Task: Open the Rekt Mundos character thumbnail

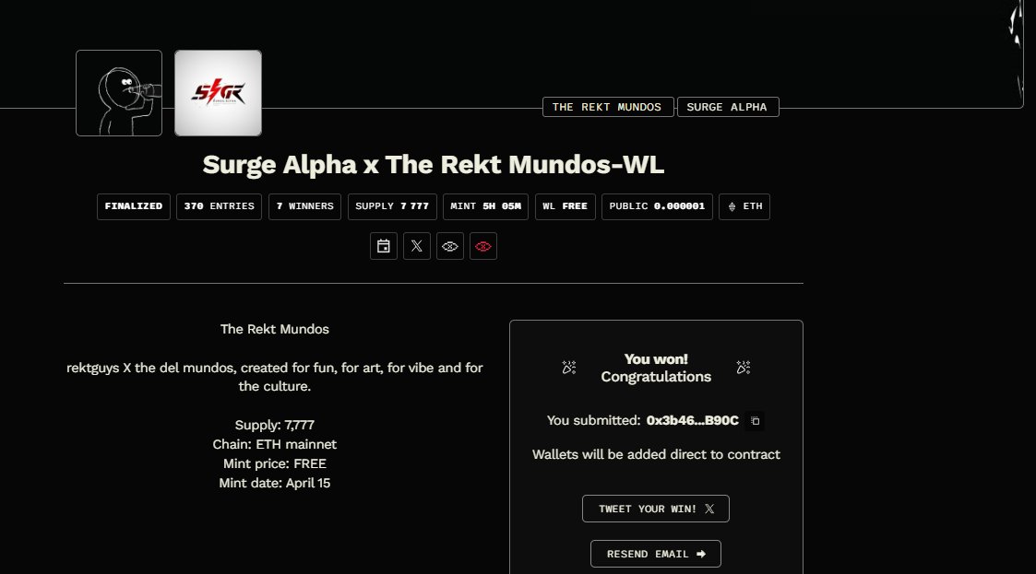Action: point(119,93)
